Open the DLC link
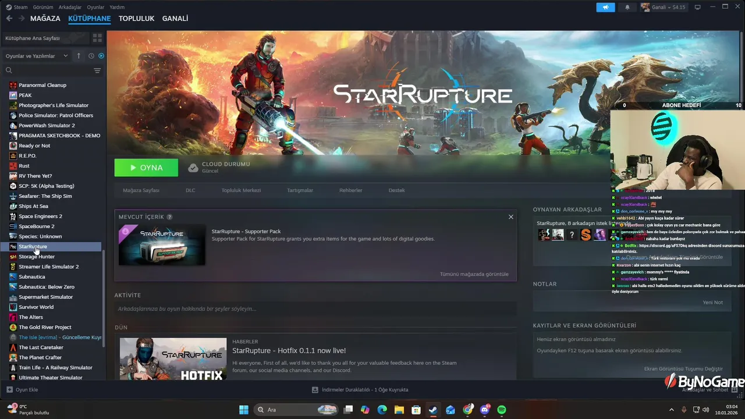The width and height of the screenshot is (745, 419). point(190,190)
